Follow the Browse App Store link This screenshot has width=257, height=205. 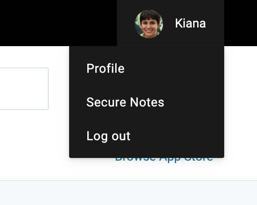(x=164, y=160)
